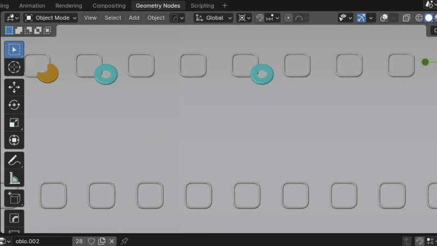Select the Measure ruler tool

click(x=14, y=178)
